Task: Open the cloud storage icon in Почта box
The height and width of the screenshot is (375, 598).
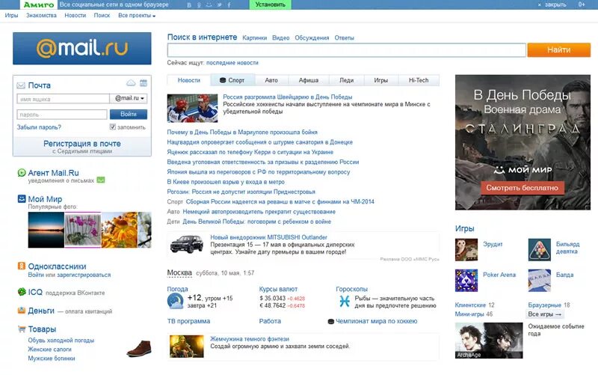Action: pyautogui.click(x=131, y=83)
